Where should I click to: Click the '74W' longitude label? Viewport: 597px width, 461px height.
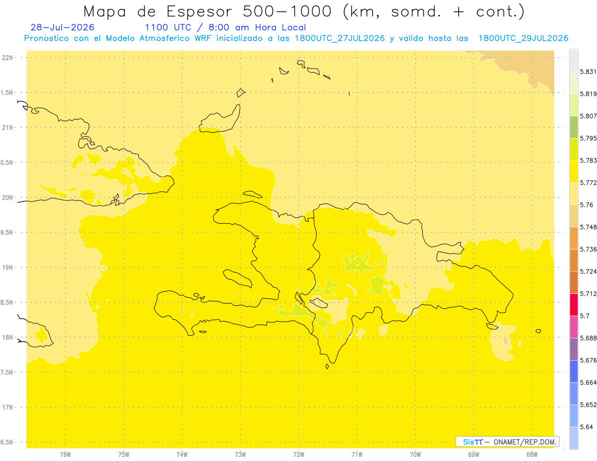tap(182, 455)
